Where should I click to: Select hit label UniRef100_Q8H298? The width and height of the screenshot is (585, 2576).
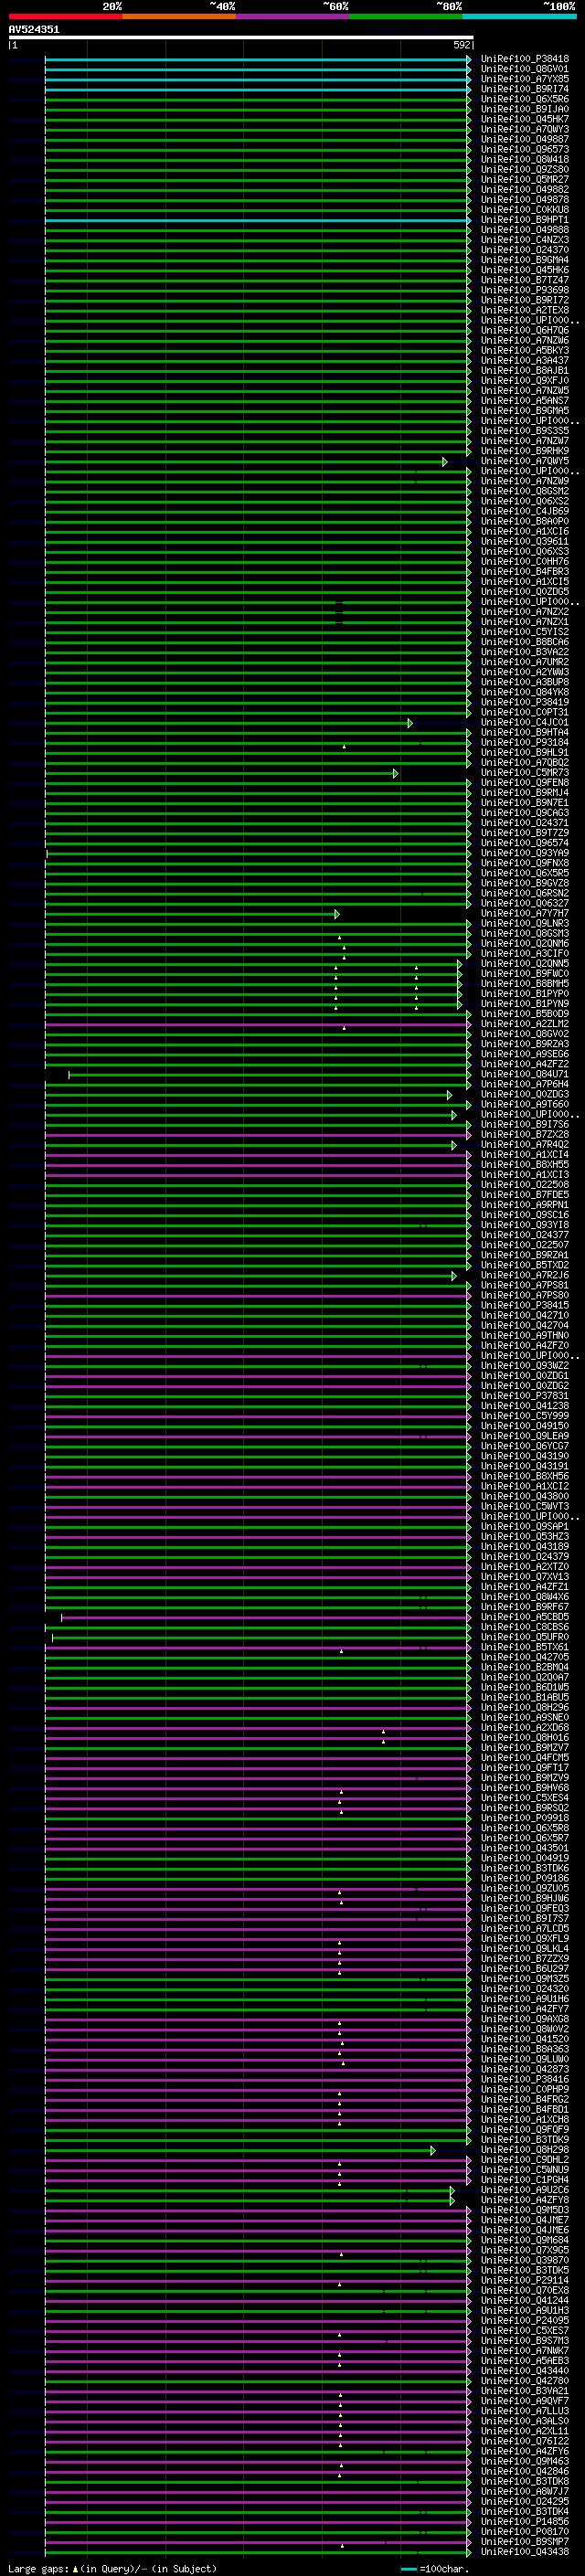525,2149
